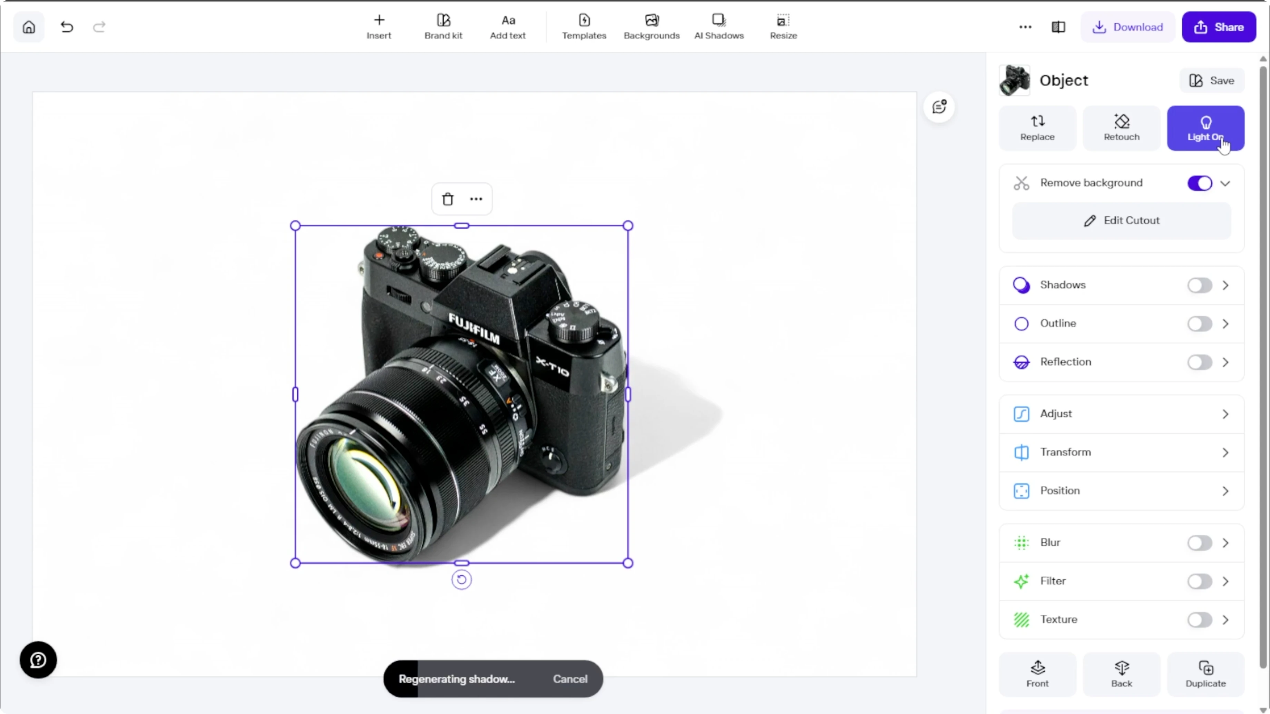Click the Position icon

click(x=1021, y=491)
